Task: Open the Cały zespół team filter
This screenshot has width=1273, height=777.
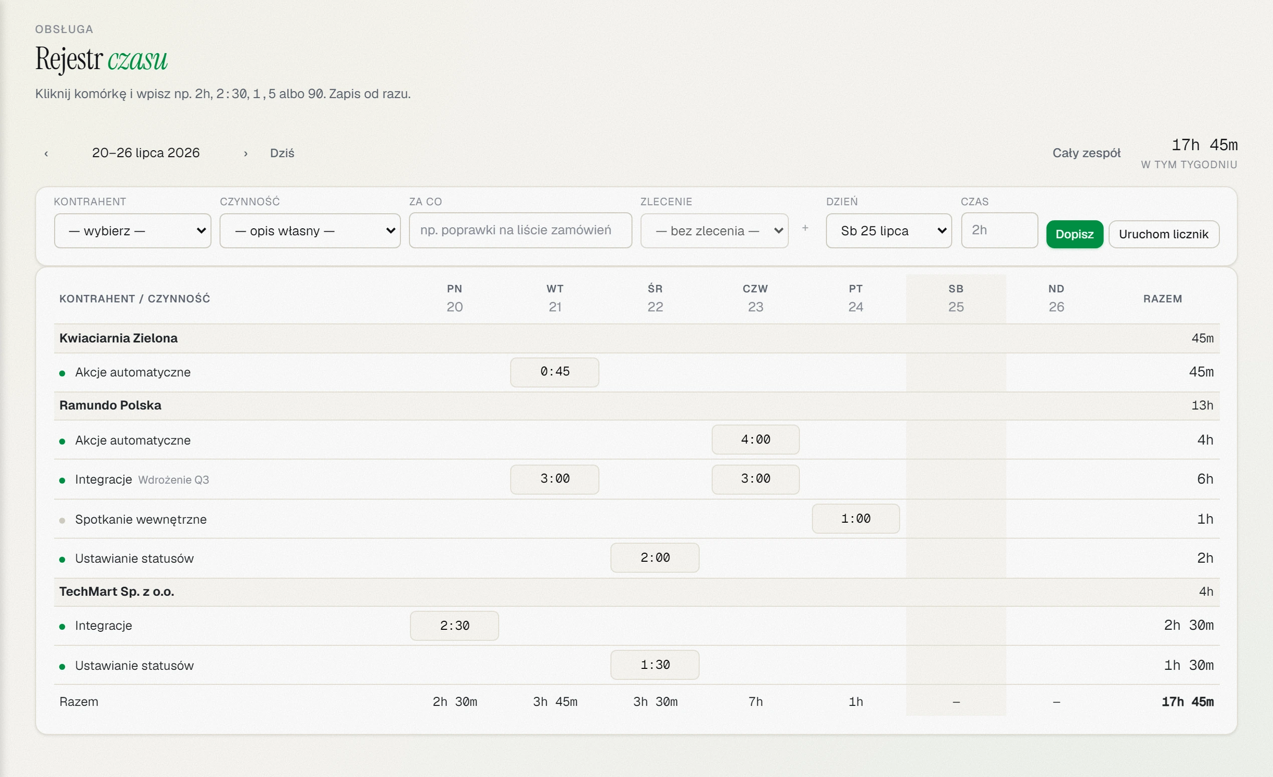Action: coord(1087,153)
